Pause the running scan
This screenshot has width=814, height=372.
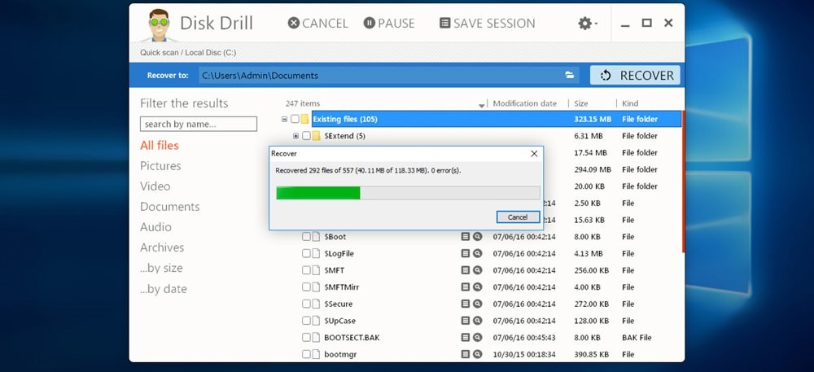point(389,24)
